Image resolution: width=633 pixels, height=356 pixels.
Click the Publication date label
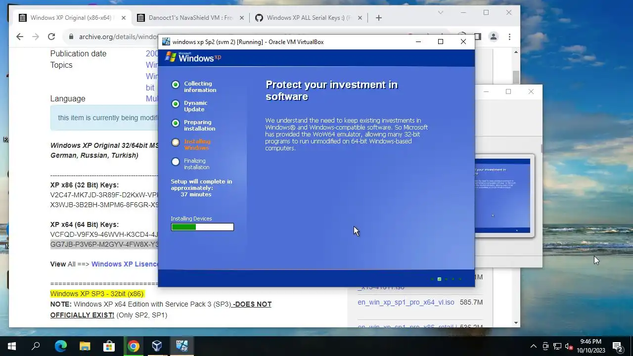coord(78,53)
